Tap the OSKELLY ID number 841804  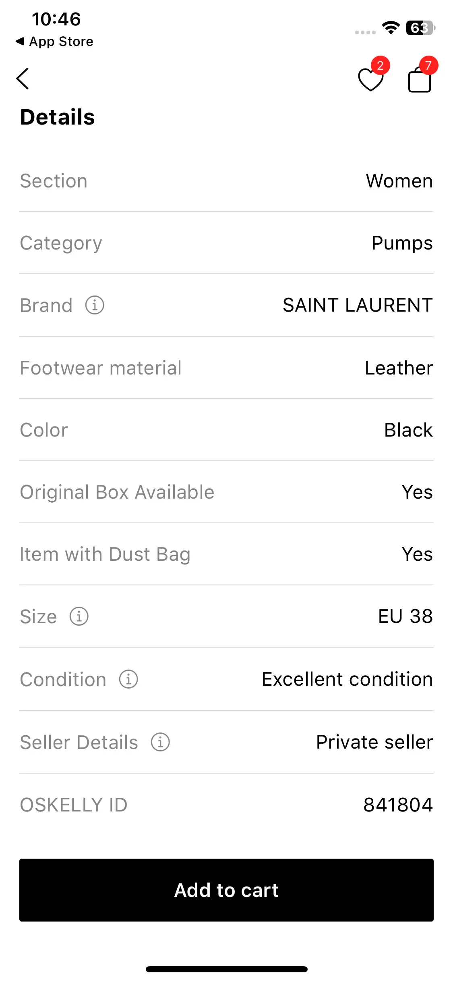[x=398, y=805]
